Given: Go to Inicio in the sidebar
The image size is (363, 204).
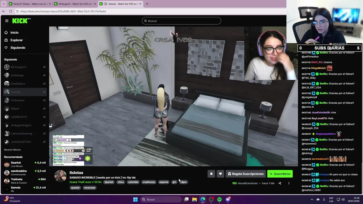Looking at the screenshot, I should [14, 33].
